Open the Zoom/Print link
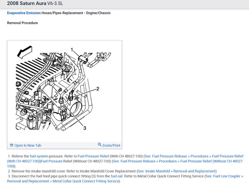Screen dimensions: 249x184 coord(111,145)
